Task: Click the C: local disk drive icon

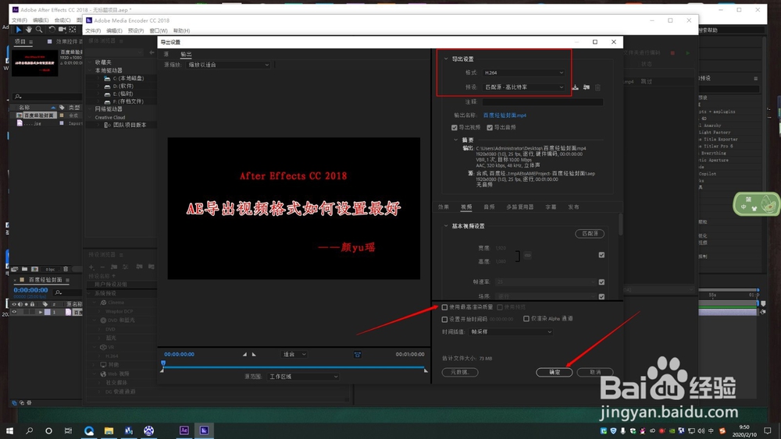Action: pos(107,79)
